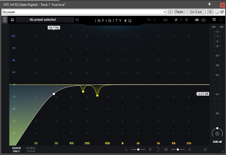Open the hamburger menu icon

pos(12,20)
